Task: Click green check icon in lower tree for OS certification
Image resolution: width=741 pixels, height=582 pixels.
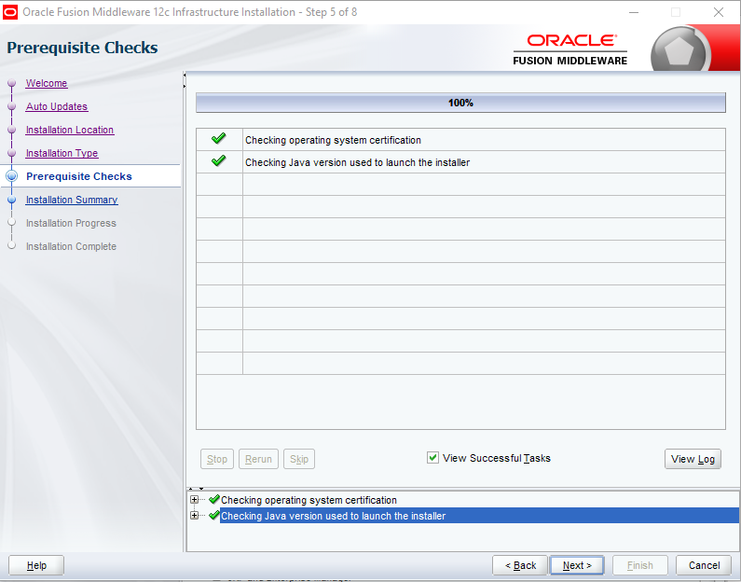Action: point(214,499)
